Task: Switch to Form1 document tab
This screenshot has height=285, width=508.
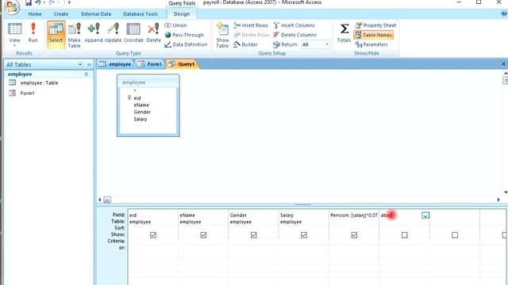Action: click(x=150, y=64)
